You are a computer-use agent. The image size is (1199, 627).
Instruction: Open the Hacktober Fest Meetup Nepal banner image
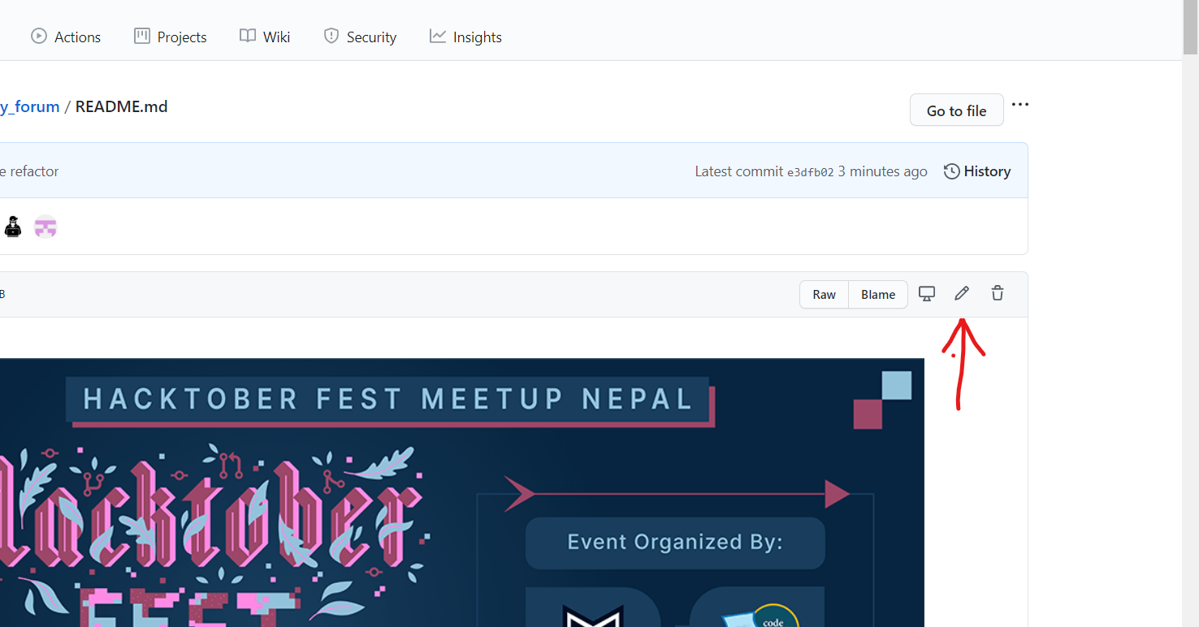click(x=462, y=492)
